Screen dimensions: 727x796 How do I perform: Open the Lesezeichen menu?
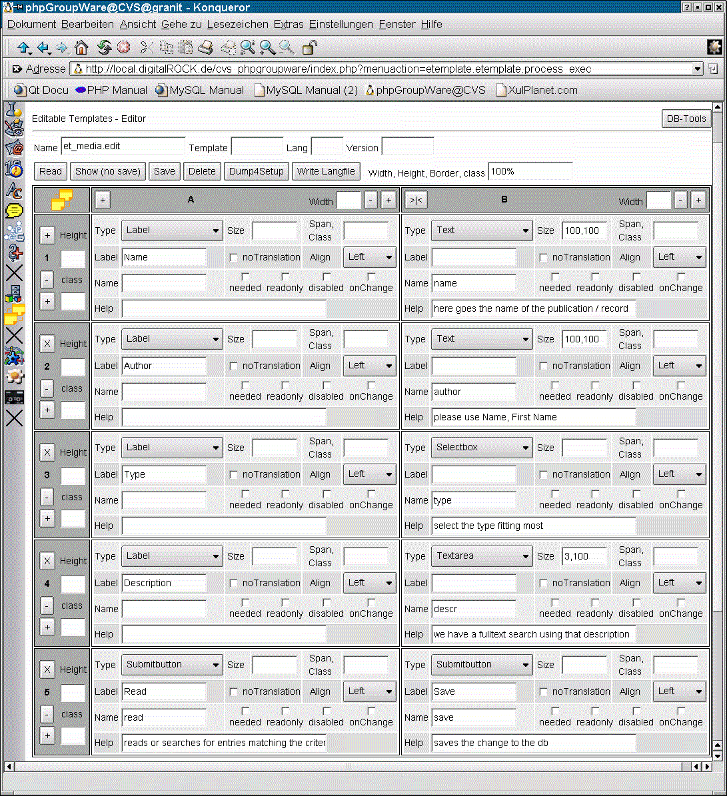[238, 25]
